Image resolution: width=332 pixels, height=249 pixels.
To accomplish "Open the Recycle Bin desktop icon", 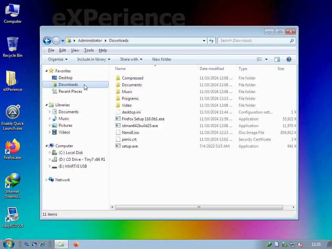I will pos(13,47).
